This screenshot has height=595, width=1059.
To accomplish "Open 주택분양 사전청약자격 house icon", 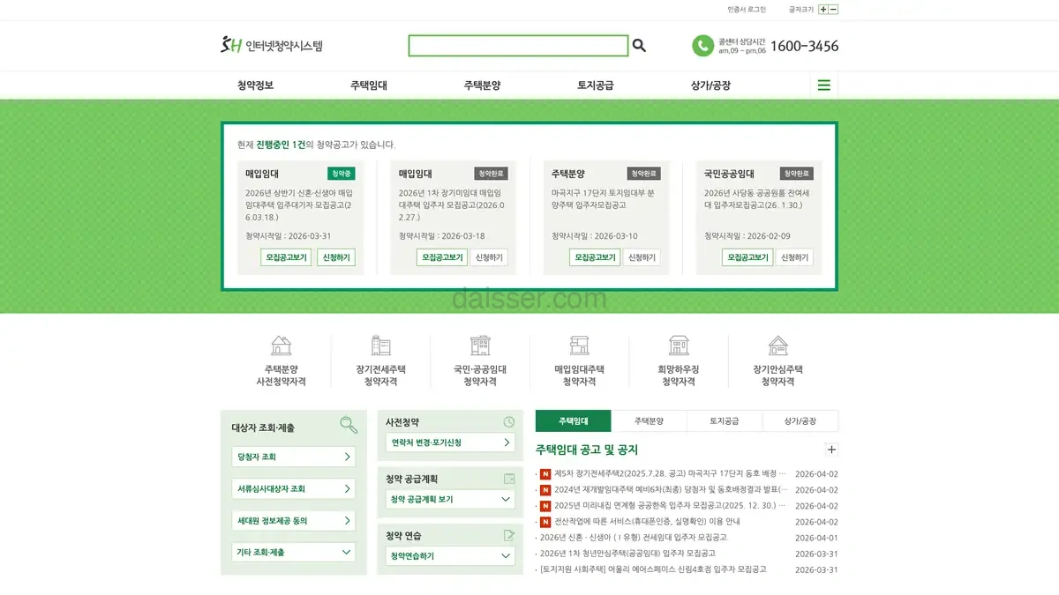I will [281, 345].
